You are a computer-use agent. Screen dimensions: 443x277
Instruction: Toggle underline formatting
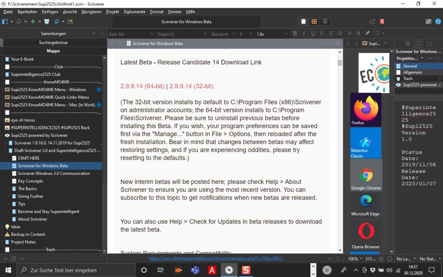pyautogui.click(x=313, y=34)
